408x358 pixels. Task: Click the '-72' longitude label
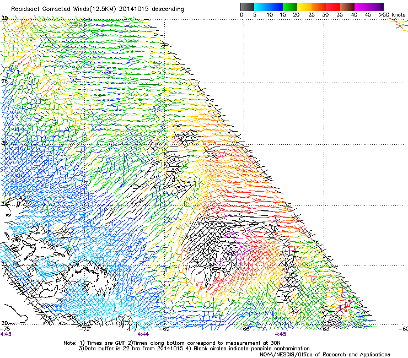tap(85, 329)
